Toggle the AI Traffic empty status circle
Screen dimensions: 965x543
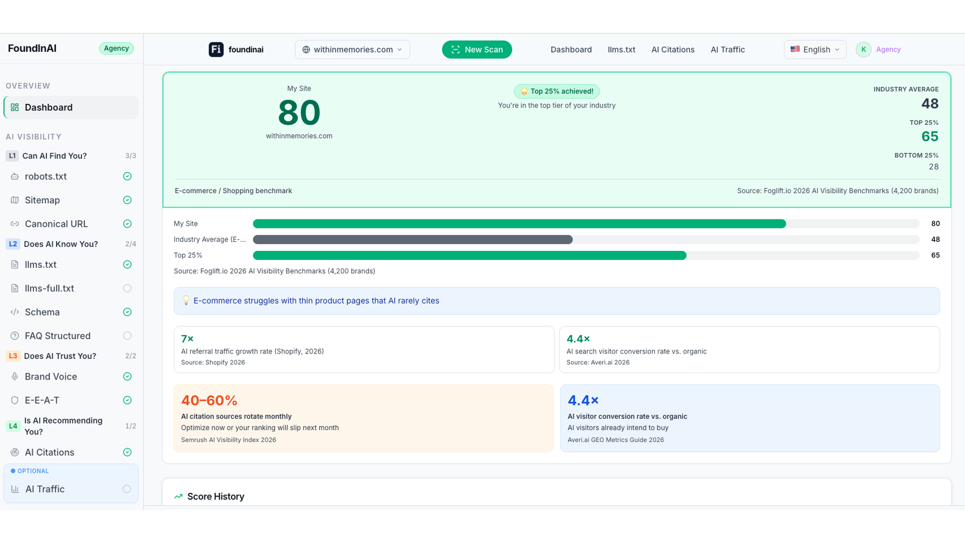pos(127,489)
